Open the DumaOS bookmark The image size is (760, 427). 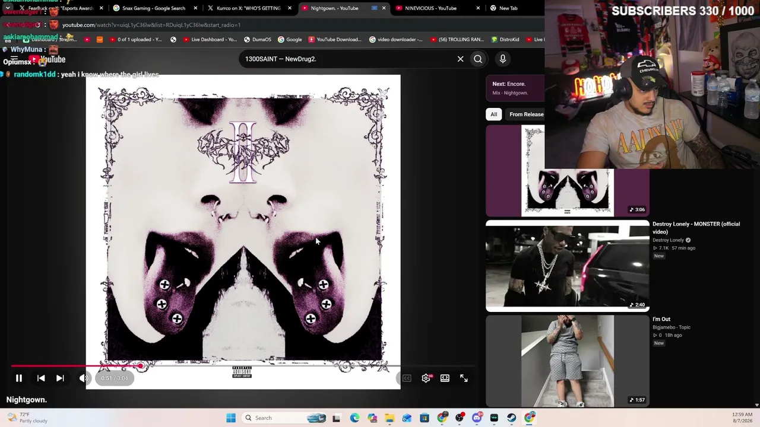click(258, 40)
